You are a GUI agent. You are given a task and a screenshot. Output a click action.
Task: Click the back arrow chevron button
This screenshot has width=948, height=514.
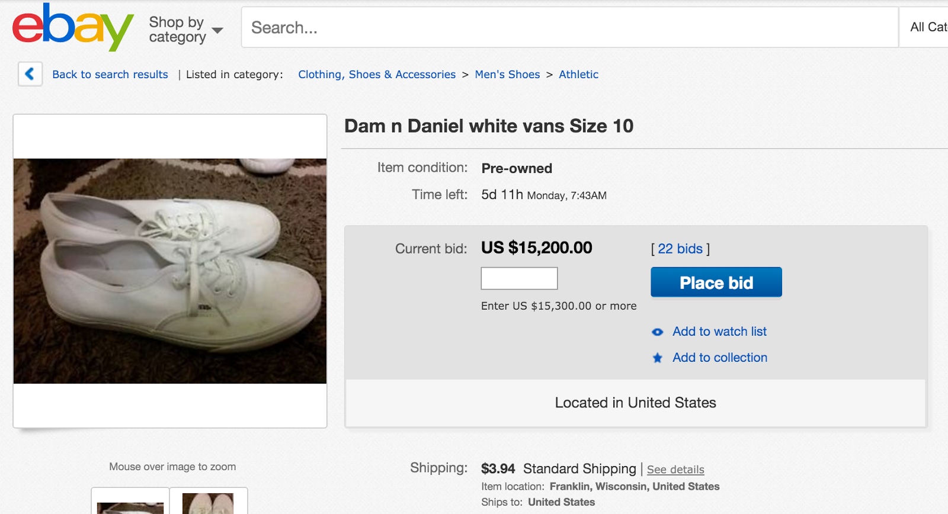click(x=30, y=75)
